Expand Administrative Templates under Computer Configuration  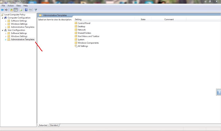pyautogui.click(x=6, y=27)
